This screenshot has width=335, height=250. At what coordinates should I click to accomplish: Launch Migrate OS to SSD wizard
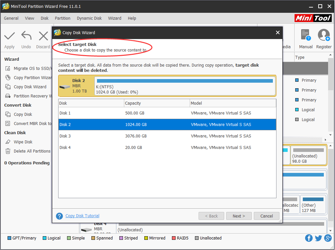29,69
